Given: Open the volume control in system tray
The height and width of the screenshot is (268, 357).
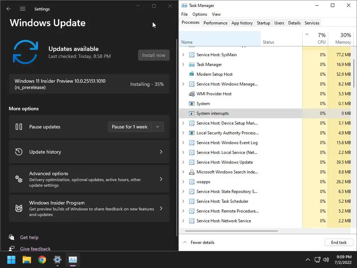Looking at the screenshot, I should pos(326,260).
